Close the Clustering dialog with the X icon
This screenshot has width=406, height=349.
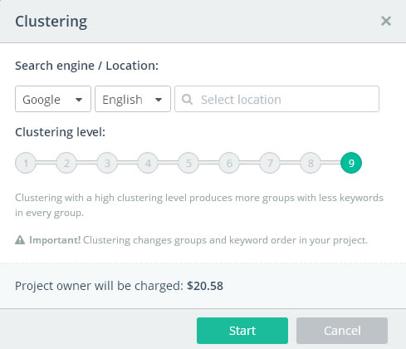coord(386,21)
